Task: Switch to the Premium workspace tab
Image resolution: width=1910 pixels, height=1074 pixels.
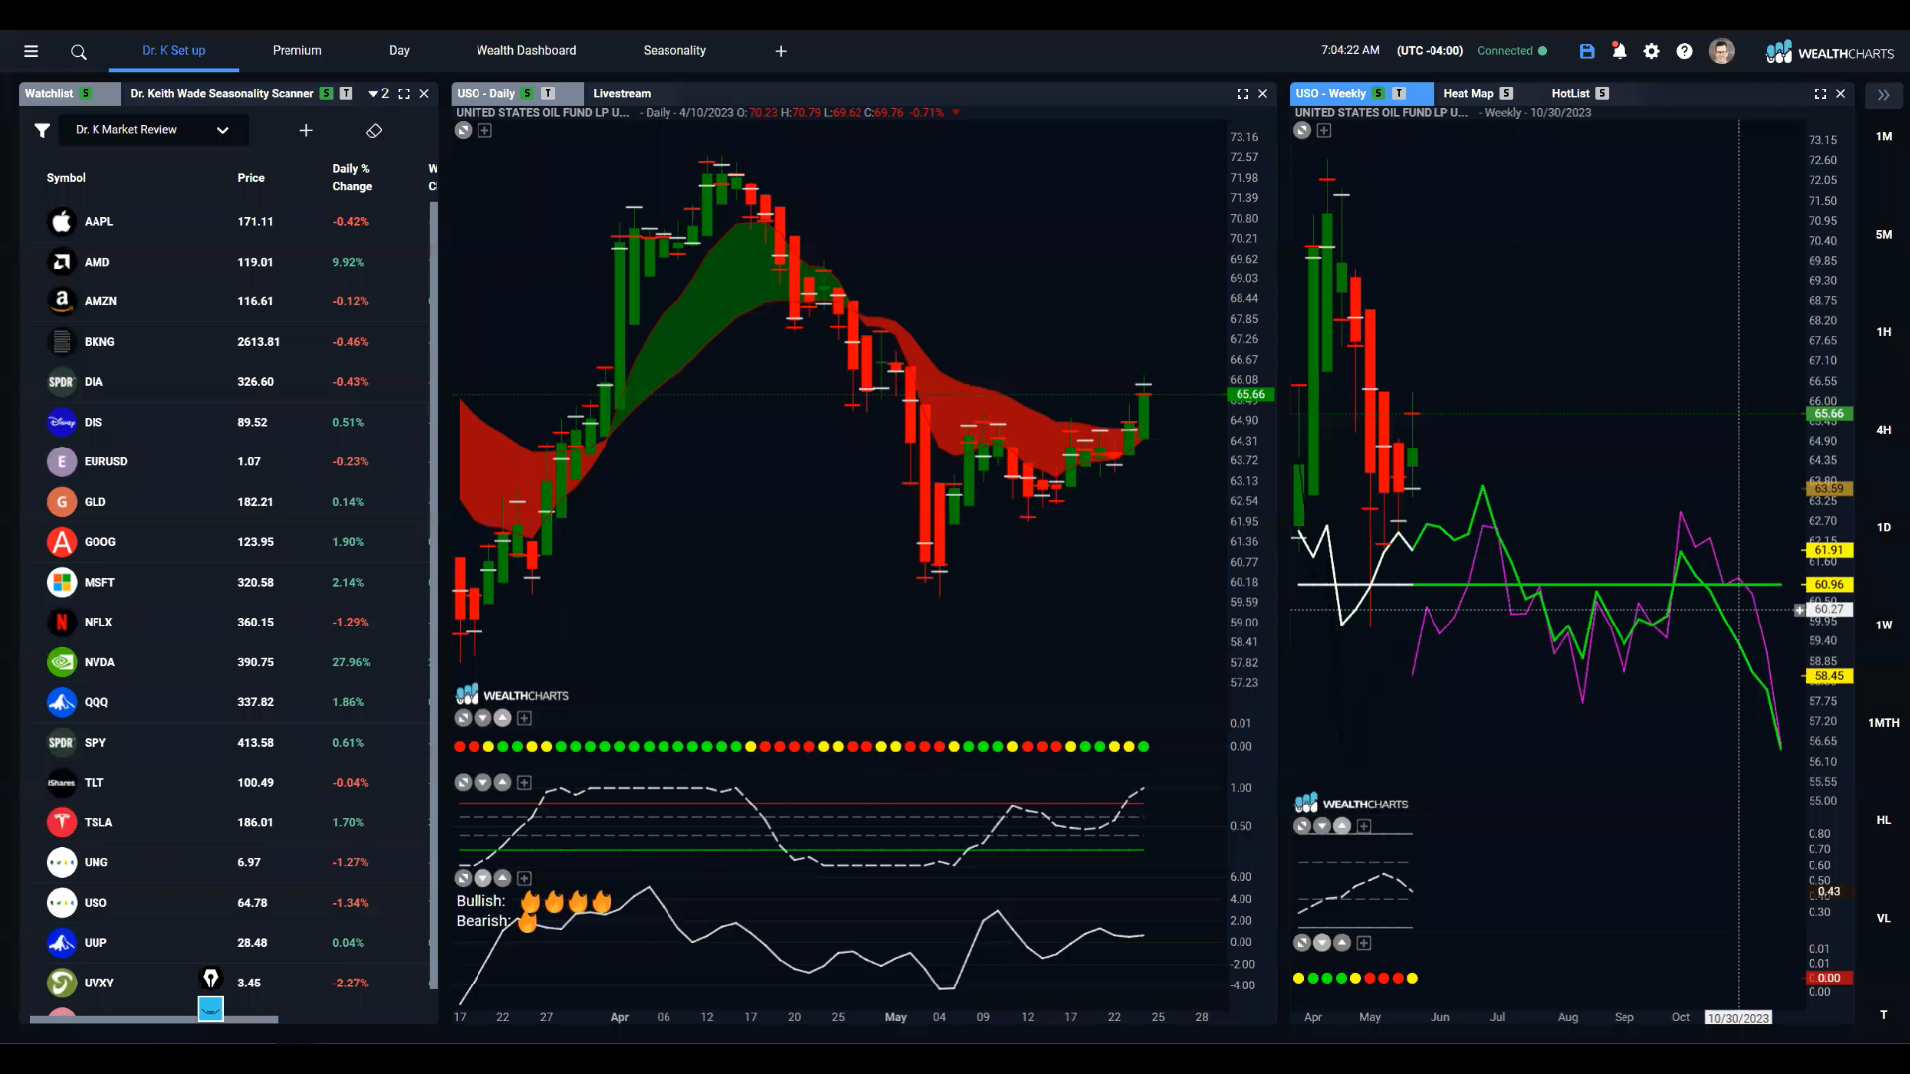Action: [x=296, y=51]
